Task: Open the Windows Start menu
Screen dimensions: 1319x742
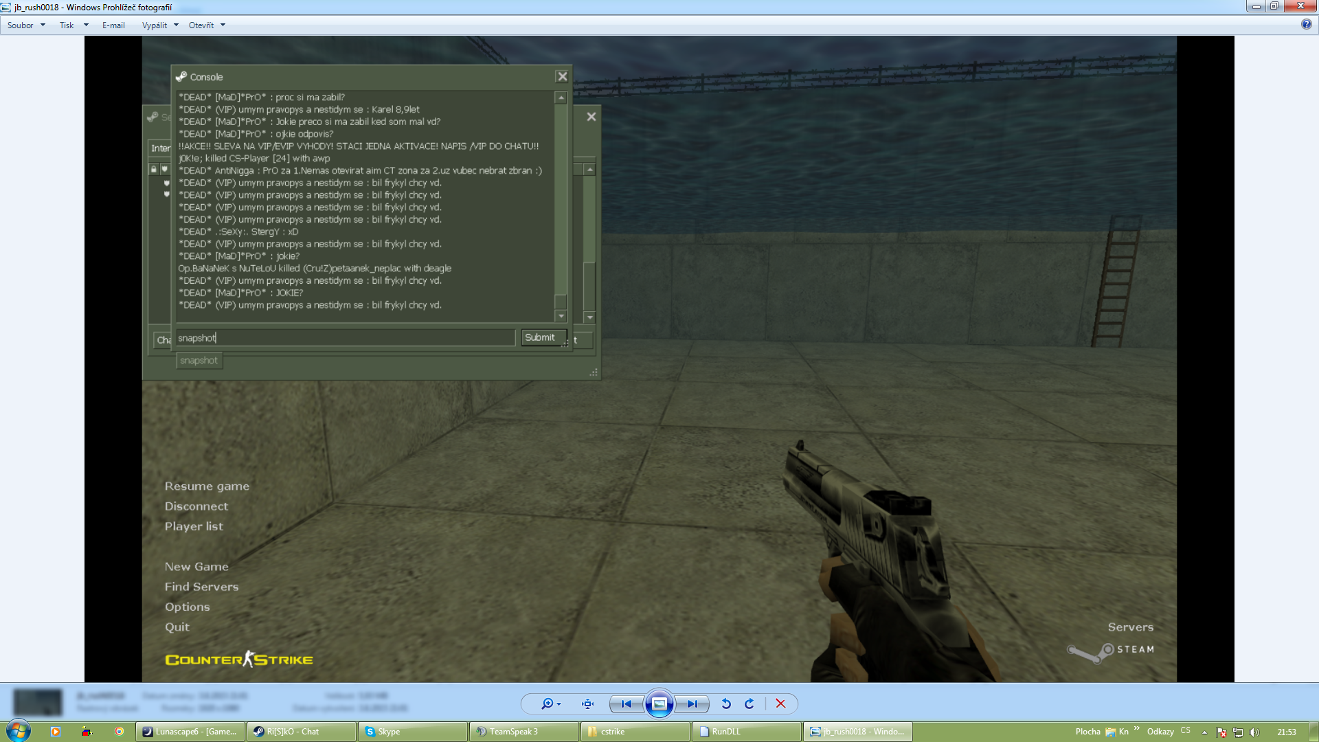Action: click(x=19, y=731)
